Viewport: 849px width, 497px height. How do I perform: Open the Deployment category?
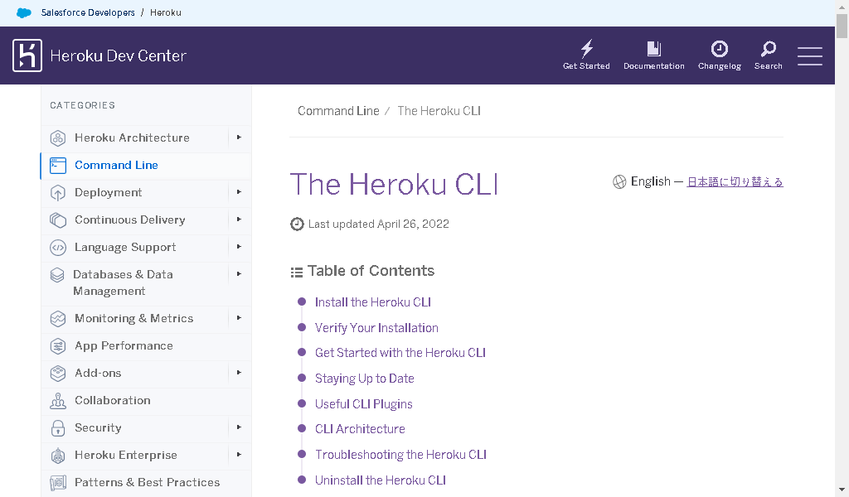pos(109,192)
